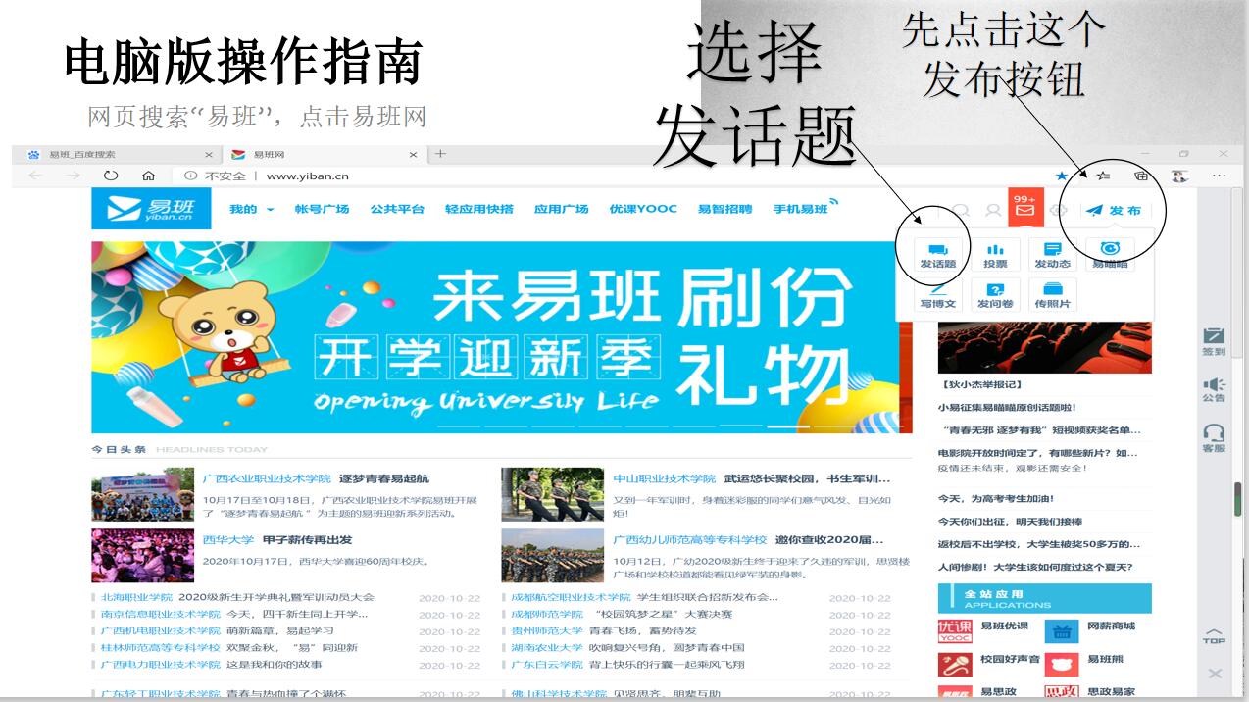Click the 发话题 topic icon
The width and height of the screenshot is (1249, 702).
937,255
